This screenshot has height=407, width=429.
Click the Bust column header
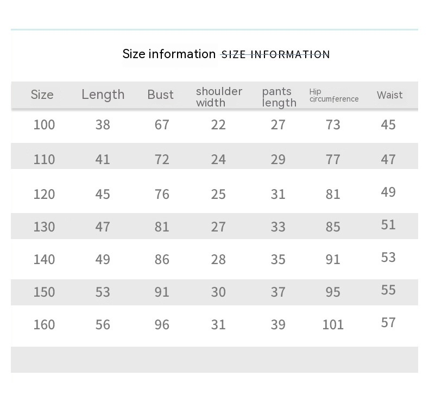[160, 95]
